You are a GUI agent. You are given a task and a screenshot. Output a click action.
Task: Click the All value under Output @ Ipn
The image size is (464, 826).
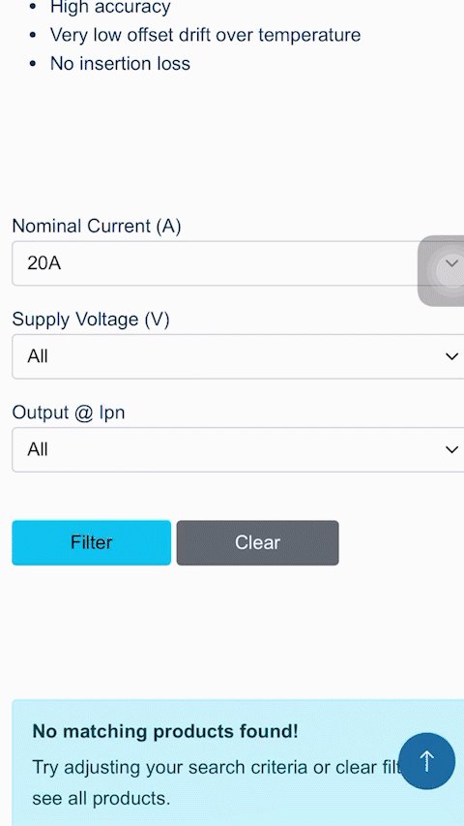click(38, 449)
